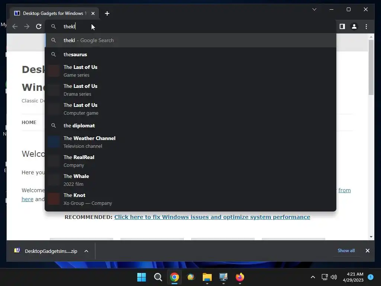Select The Whale 2022 film suggestion
The width and height of the screenshot is (381, 286).
point(190,180)
